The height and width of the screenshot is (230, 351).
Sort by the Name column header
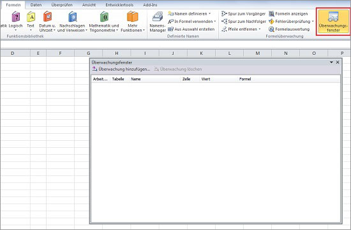(x=155, y=79)
